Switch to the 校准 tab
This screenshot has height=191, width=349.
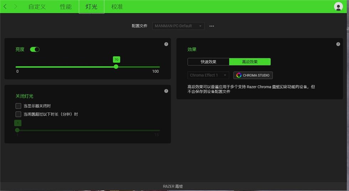pyautogui.click(x=117, y=7)
